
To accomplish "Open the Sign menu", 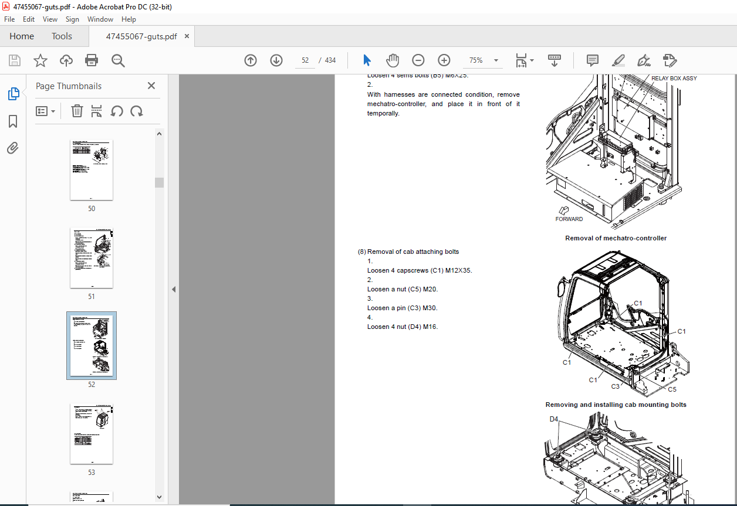I will [x=72, y=19].
